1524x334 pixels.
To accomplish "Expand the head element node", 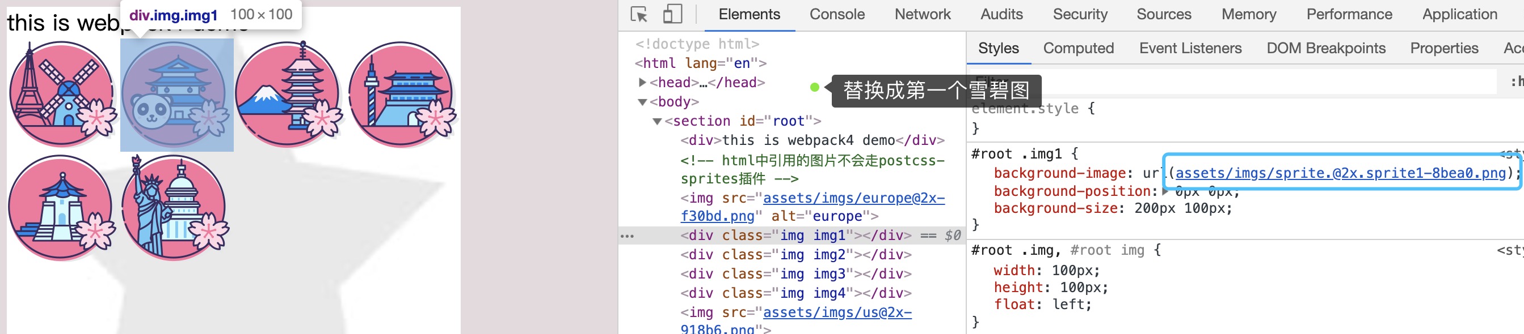I will [642, 83].
